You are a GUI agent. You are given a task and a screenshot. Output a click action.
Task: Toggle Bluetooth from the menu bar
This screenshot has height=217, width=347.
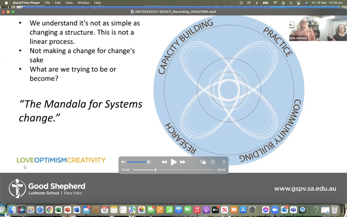pyautogui.click(x=257, y=3)
